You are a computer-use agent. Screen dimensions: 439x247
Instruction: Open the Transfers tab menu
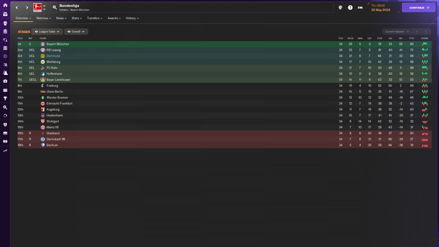(x=95, y=18)
